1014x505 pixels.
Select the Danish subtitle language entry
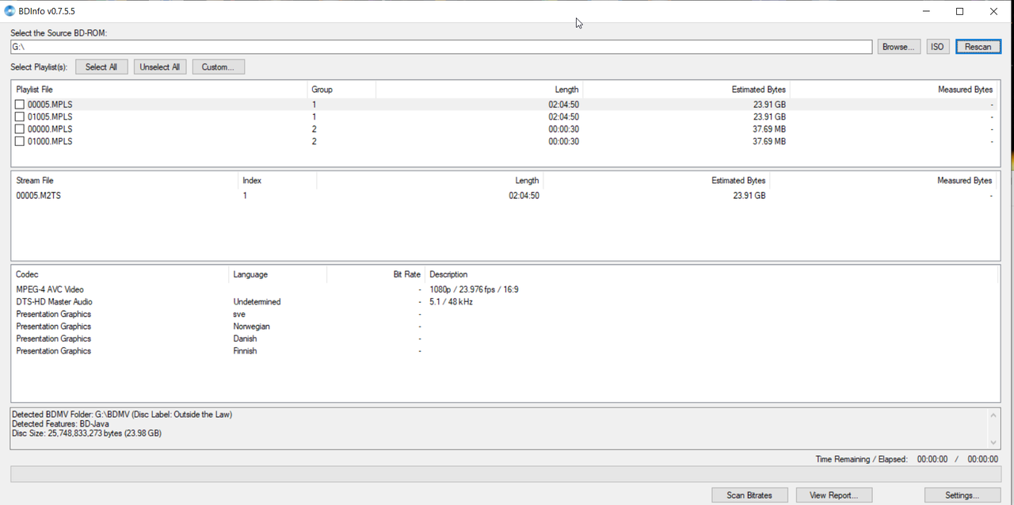point(245,339)
